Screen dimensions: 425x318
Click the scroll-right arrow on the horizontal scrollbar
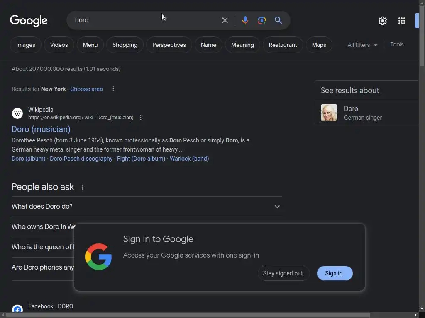point(416,315)
